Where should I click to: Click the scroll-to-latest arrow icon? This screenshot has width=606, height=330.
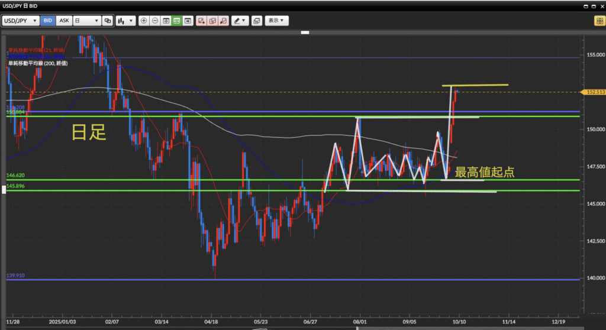[x=188, y=21]
